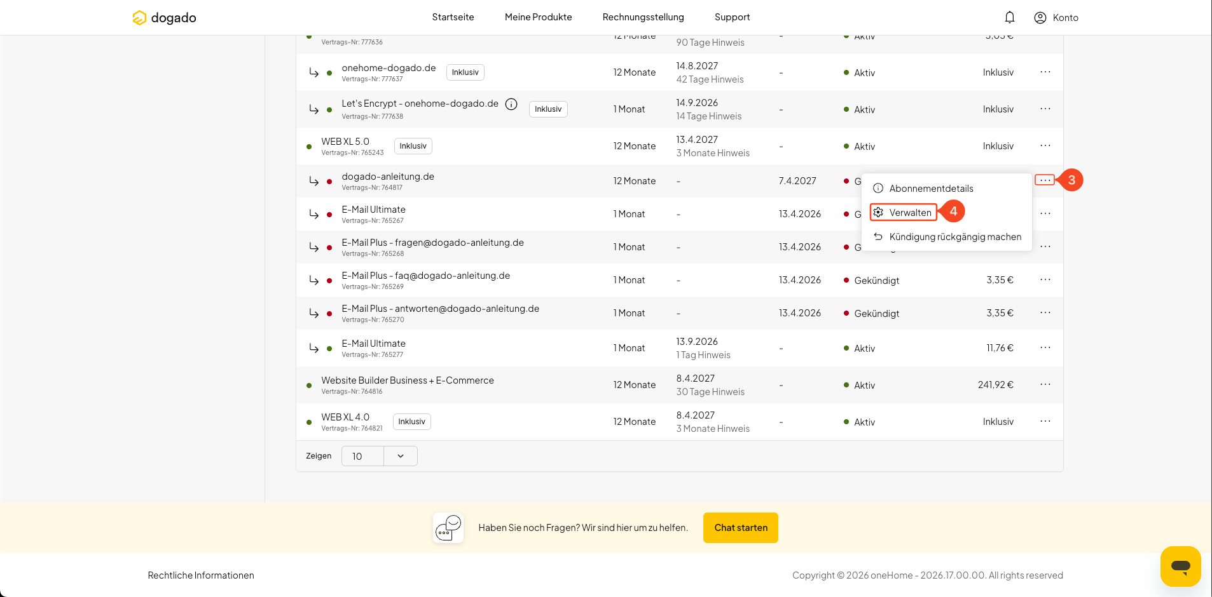Open actions menu for cancelled E-Mail Ultimate 765267
Viewport: 1212px width, 597px height.
point(1045,214)
